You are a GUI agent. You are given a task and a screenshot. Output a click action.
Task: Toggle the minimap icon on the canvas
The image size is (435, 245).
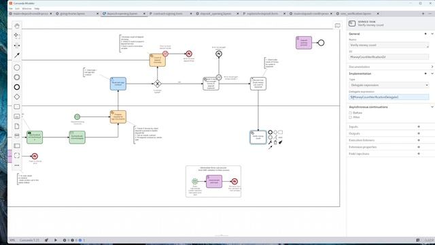(337, 26)
